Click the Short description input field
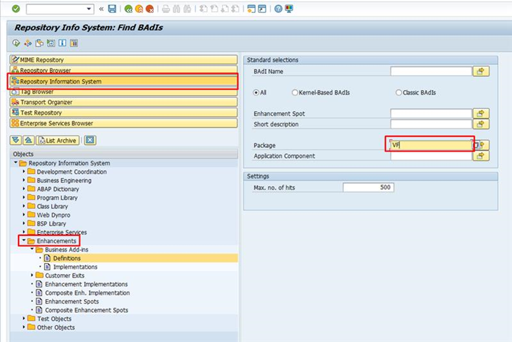Image resolution: width=512 pixels, height=342 pixels. coord(431,124)
